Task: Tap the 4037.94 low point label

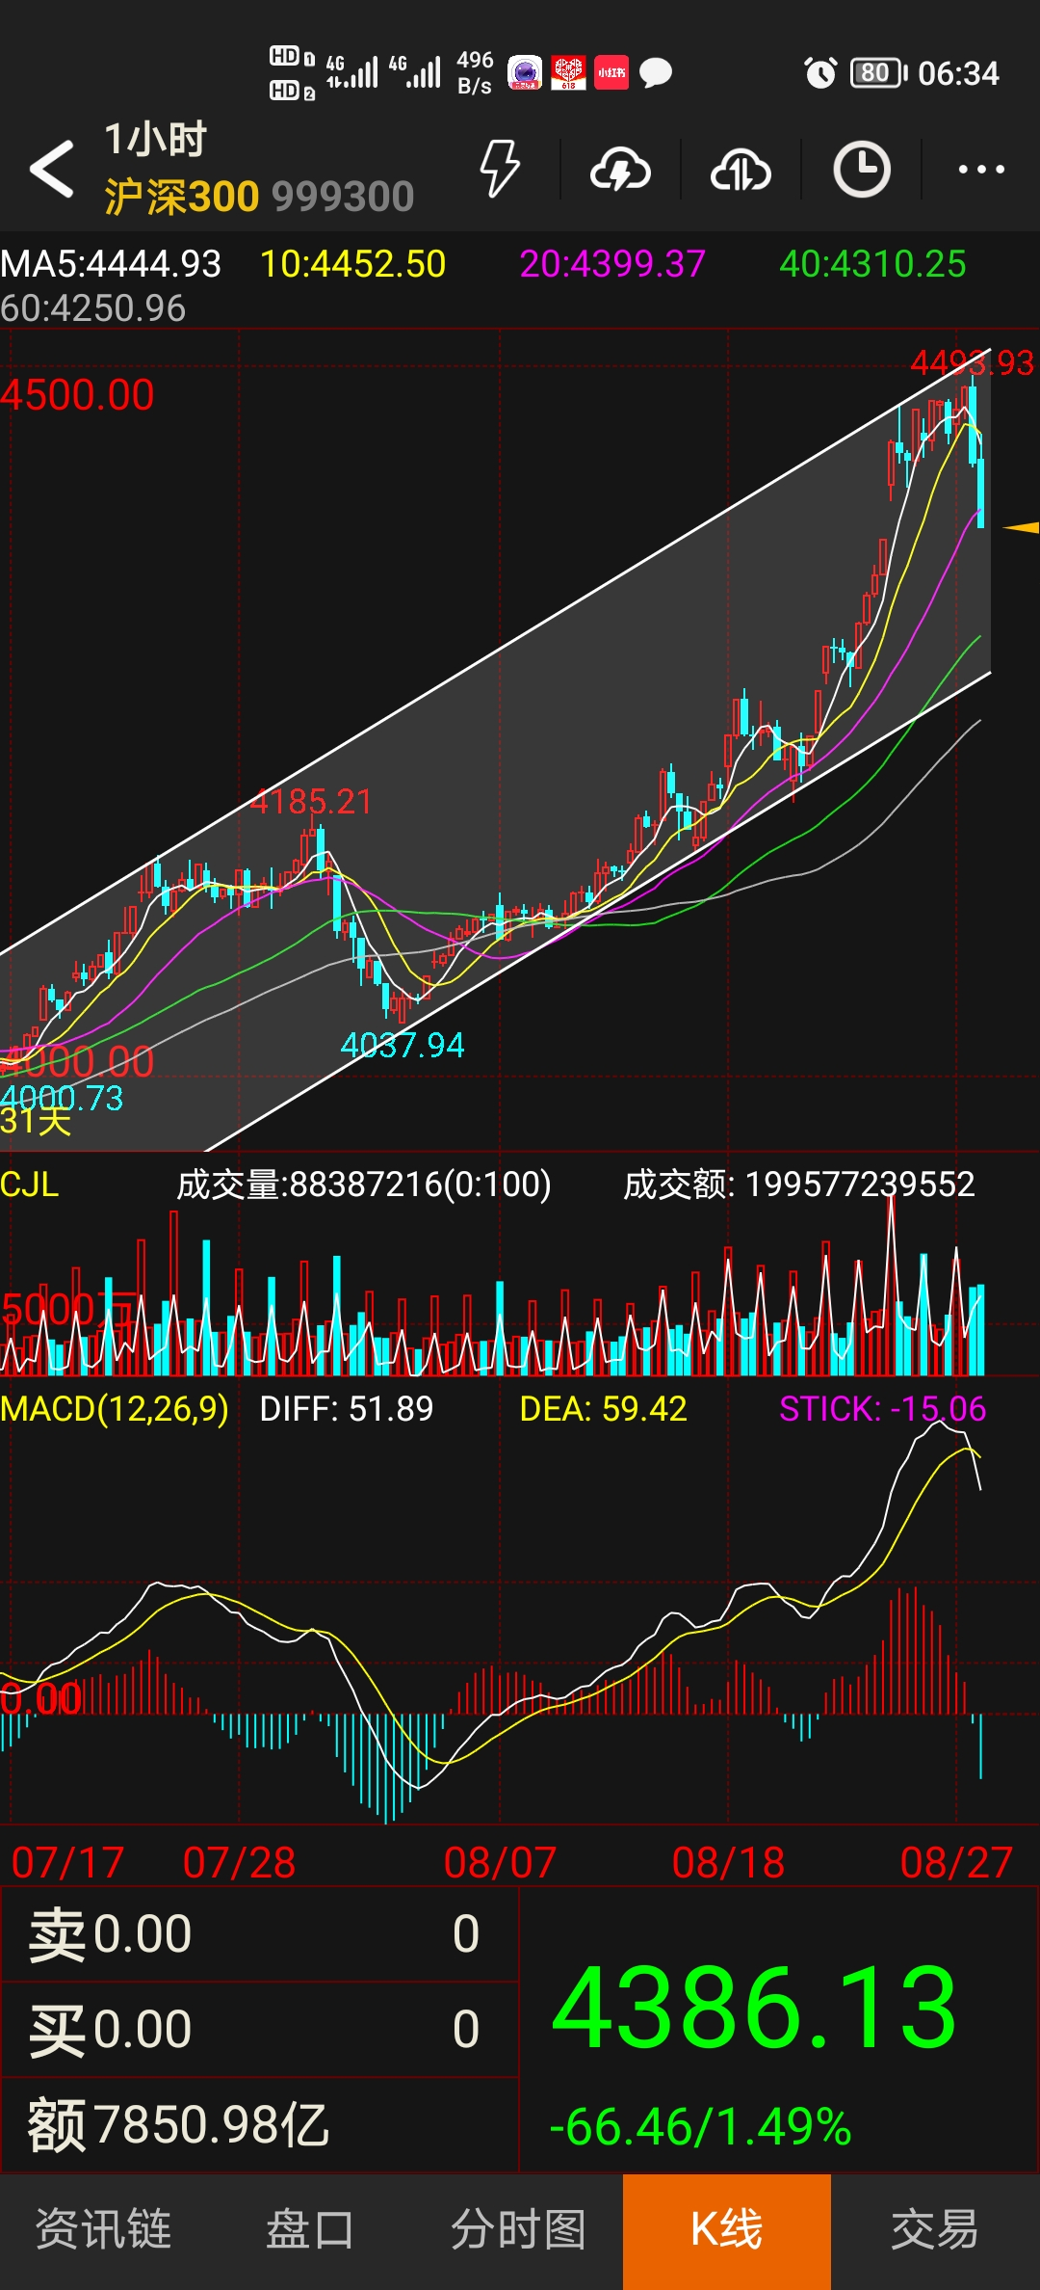Action: pos(403,1045)
